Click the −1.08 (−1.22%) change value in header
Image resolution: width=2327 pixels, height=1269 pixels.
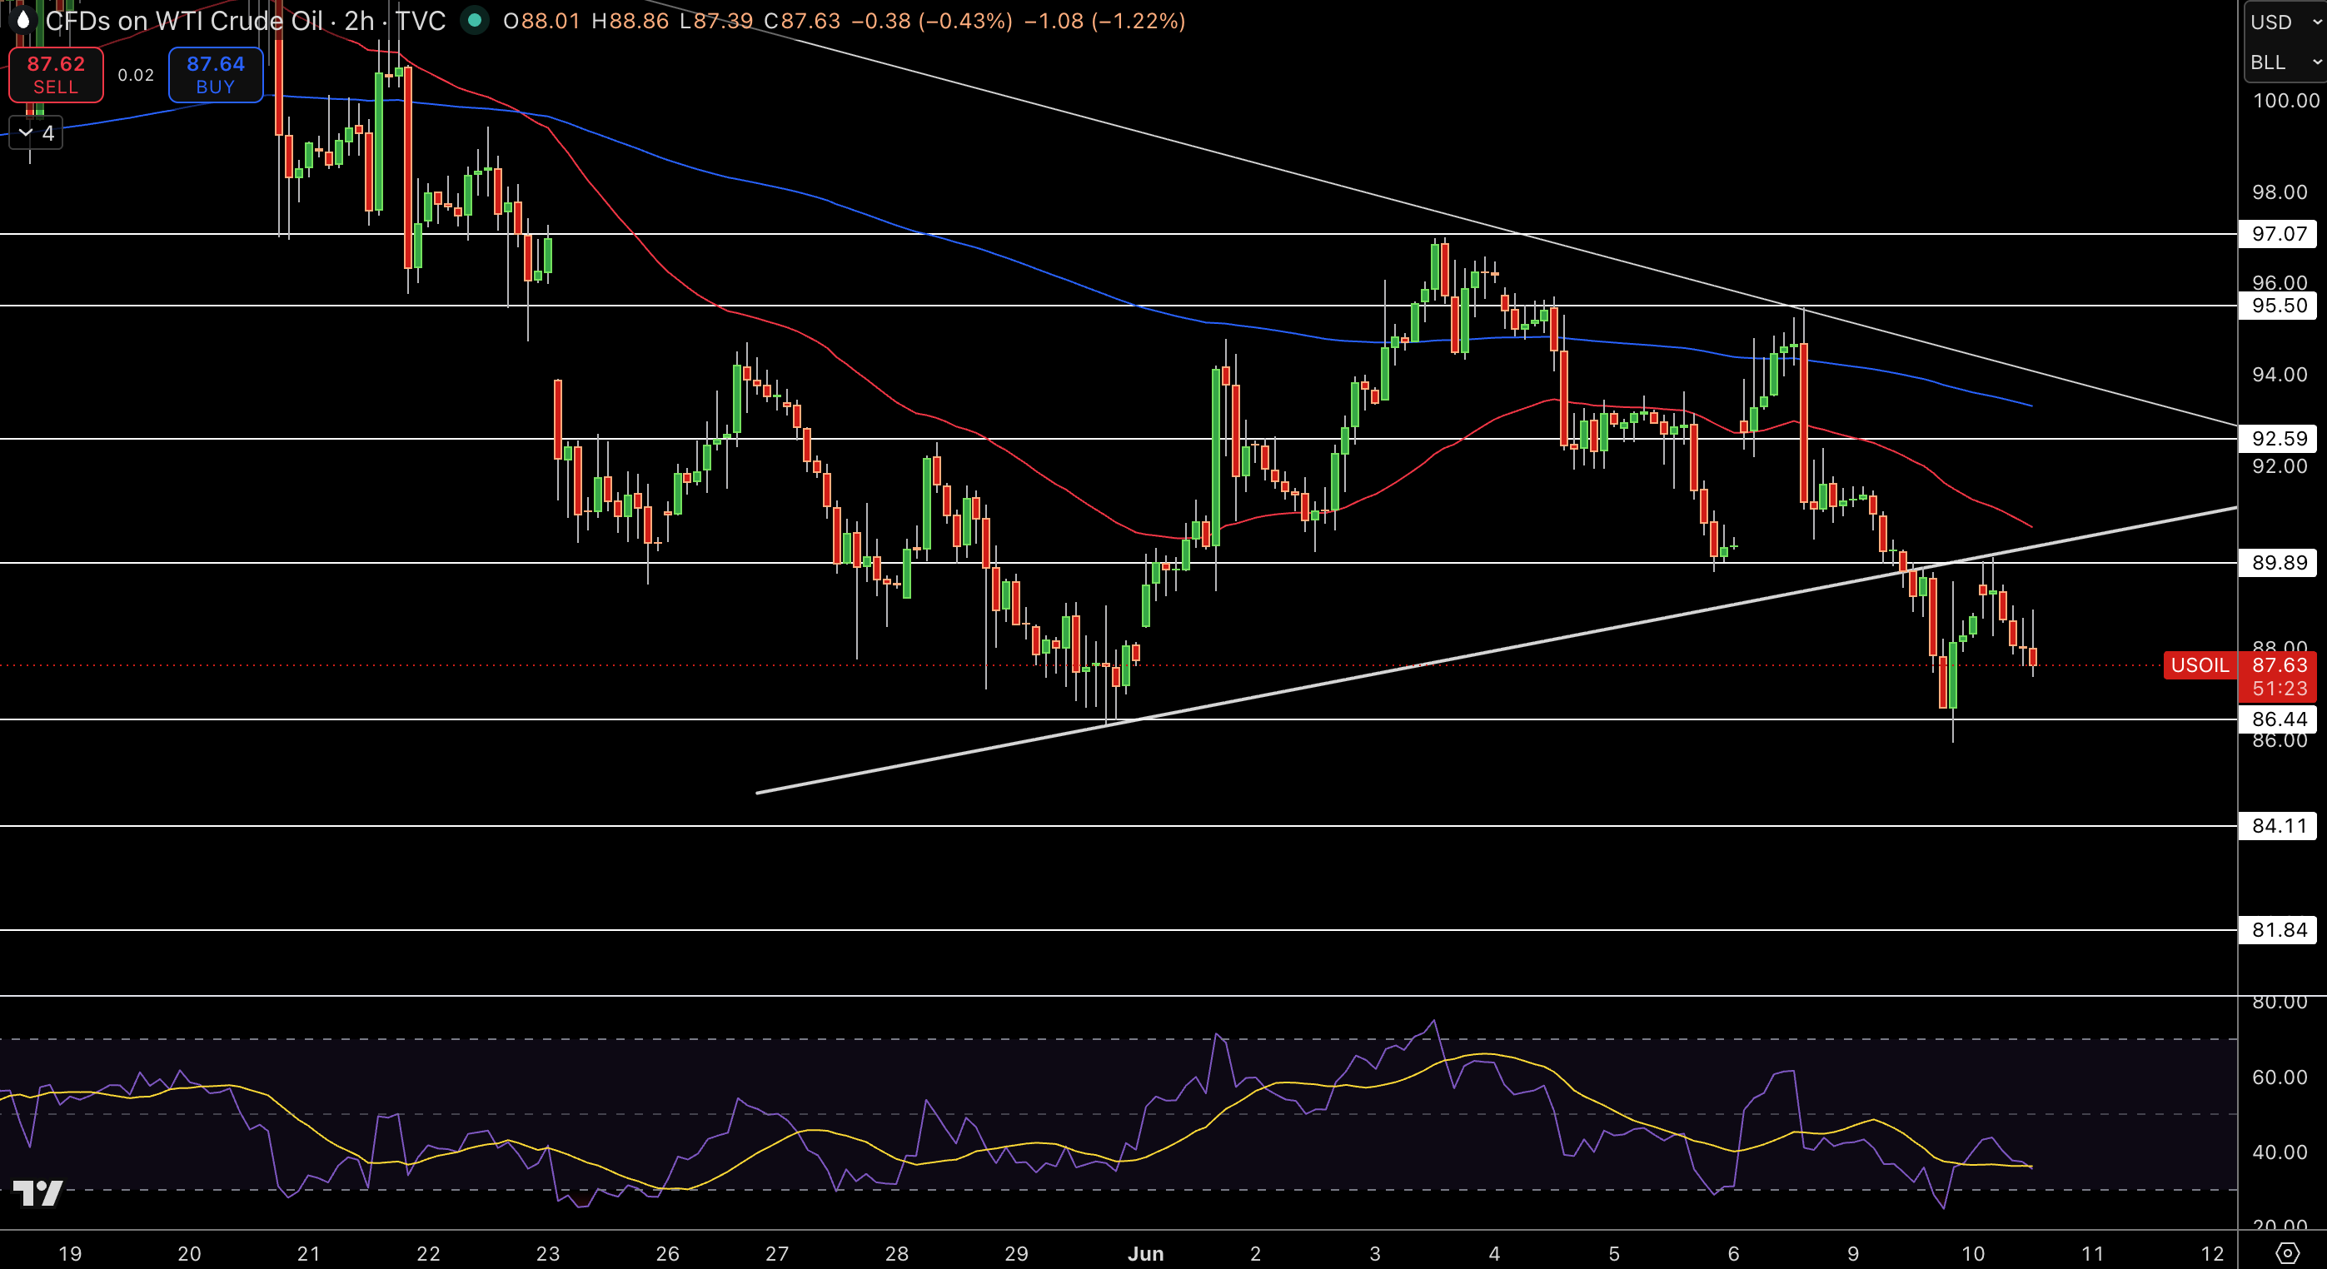pos(1104,21)
